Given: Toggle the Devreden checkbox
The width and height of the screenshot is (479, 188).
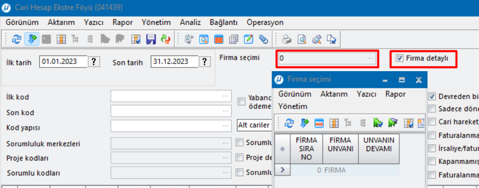Looking at the screenshot, I should tap(432, 97).
